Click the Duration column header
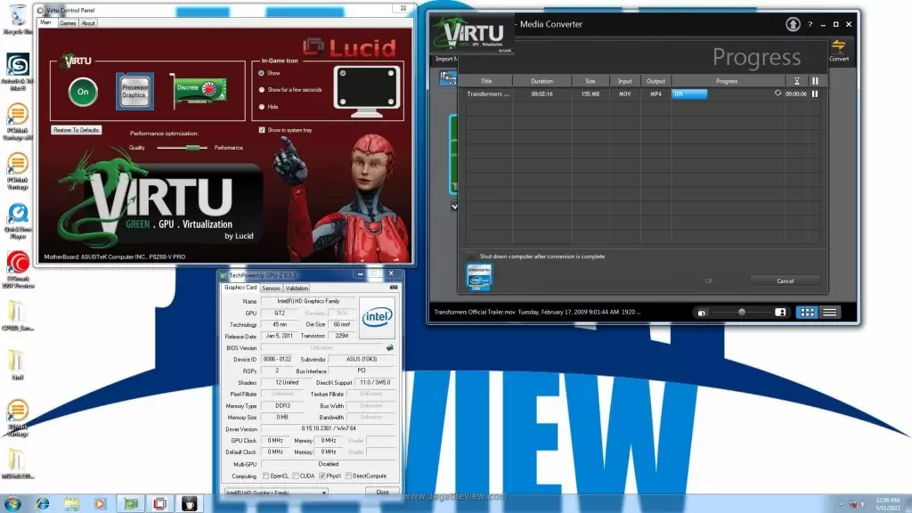 click(541, 81)
